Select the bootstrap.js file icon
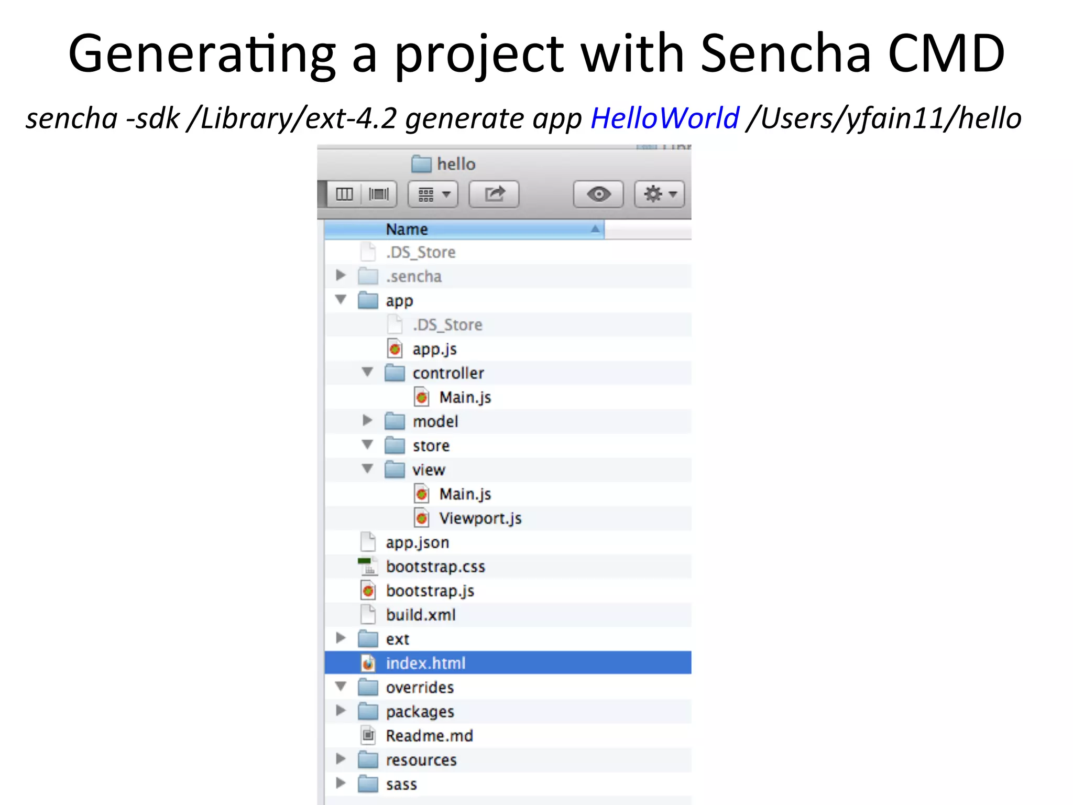1073x805 pixels. tap(368, 590)
